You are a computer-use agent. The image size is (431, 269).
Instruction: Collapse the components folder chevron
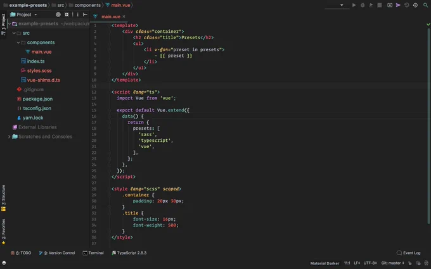(18, 42)
